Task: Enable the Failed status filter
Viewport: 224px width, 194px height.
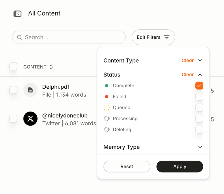Action: click(199, 96)
